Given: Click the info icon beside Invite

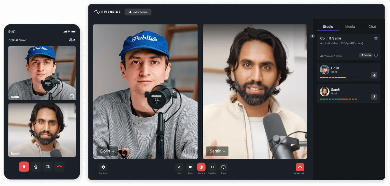Looking at the screenshot, I should (376, 55).
